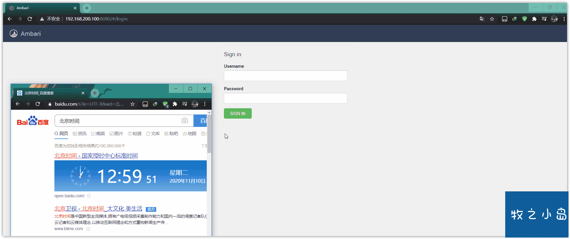Open 北京时间 - 国家授时中心标准时间 link

pyautogui.click(x=96, y=156)
